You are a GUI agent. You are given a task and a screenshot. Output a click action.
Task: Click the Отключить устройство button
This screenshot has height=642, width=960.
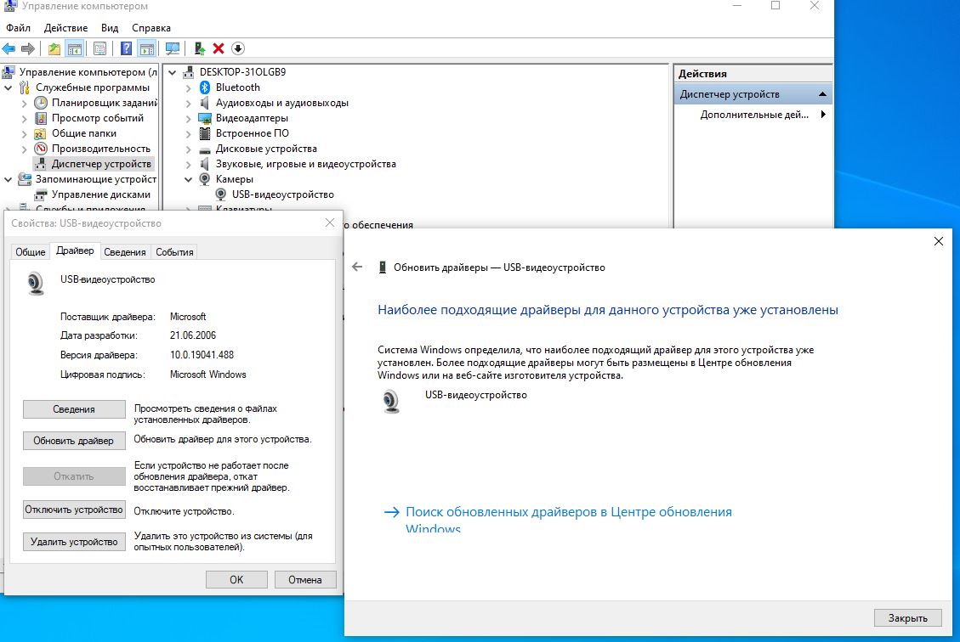74,511
